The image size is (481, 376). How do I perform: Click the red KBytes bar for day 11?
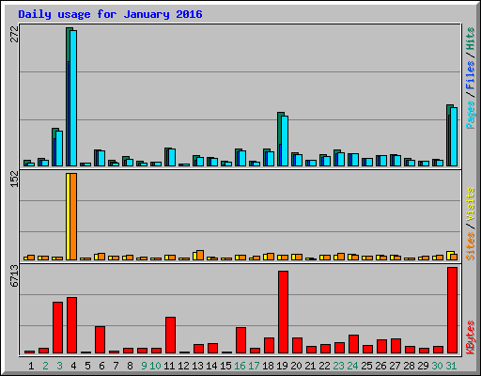click(x=170, y=336)
